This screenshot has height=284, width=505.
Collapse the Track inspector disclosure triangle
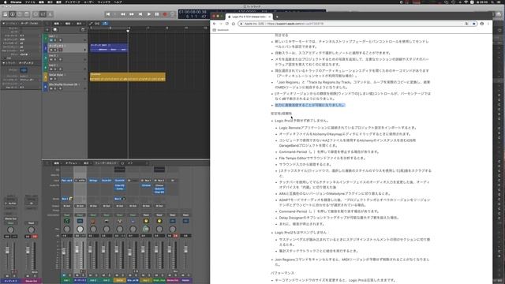coord(3,63)
